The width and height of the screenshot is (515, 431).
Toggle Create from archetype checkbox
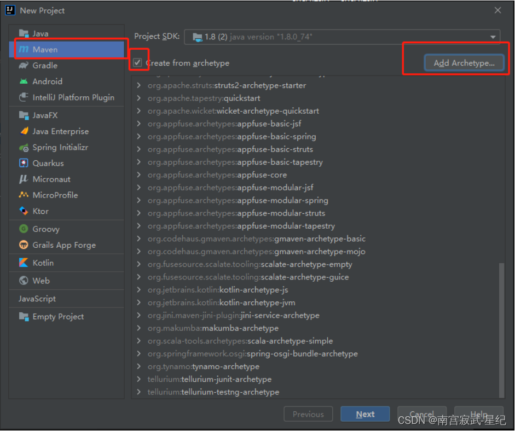137,62
